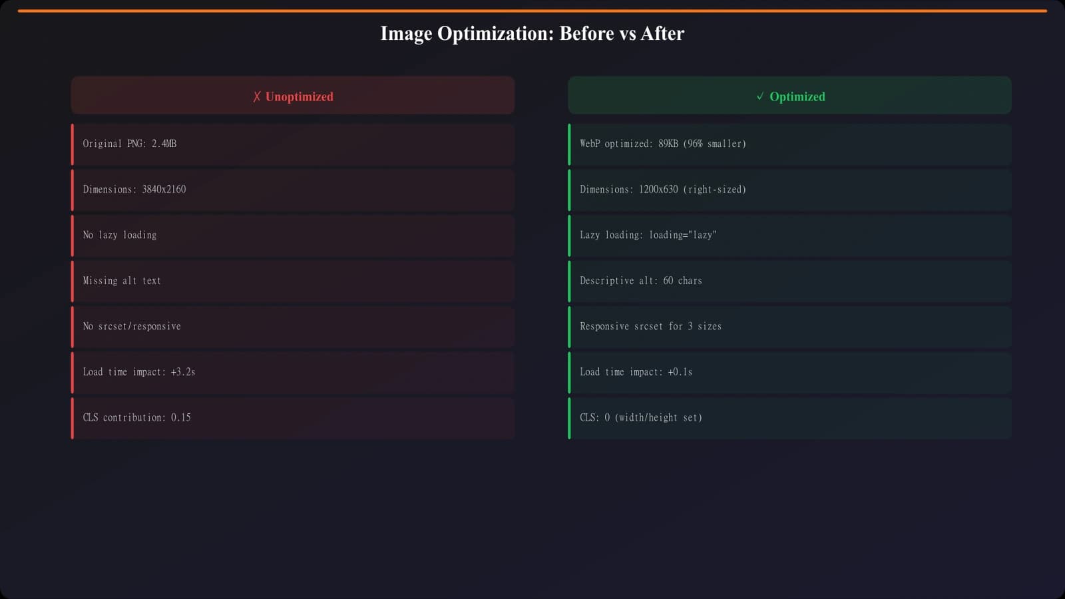1065x599 pixels.
Task: Select the Descriptive alt: 60 chars item
Action: 789,281
